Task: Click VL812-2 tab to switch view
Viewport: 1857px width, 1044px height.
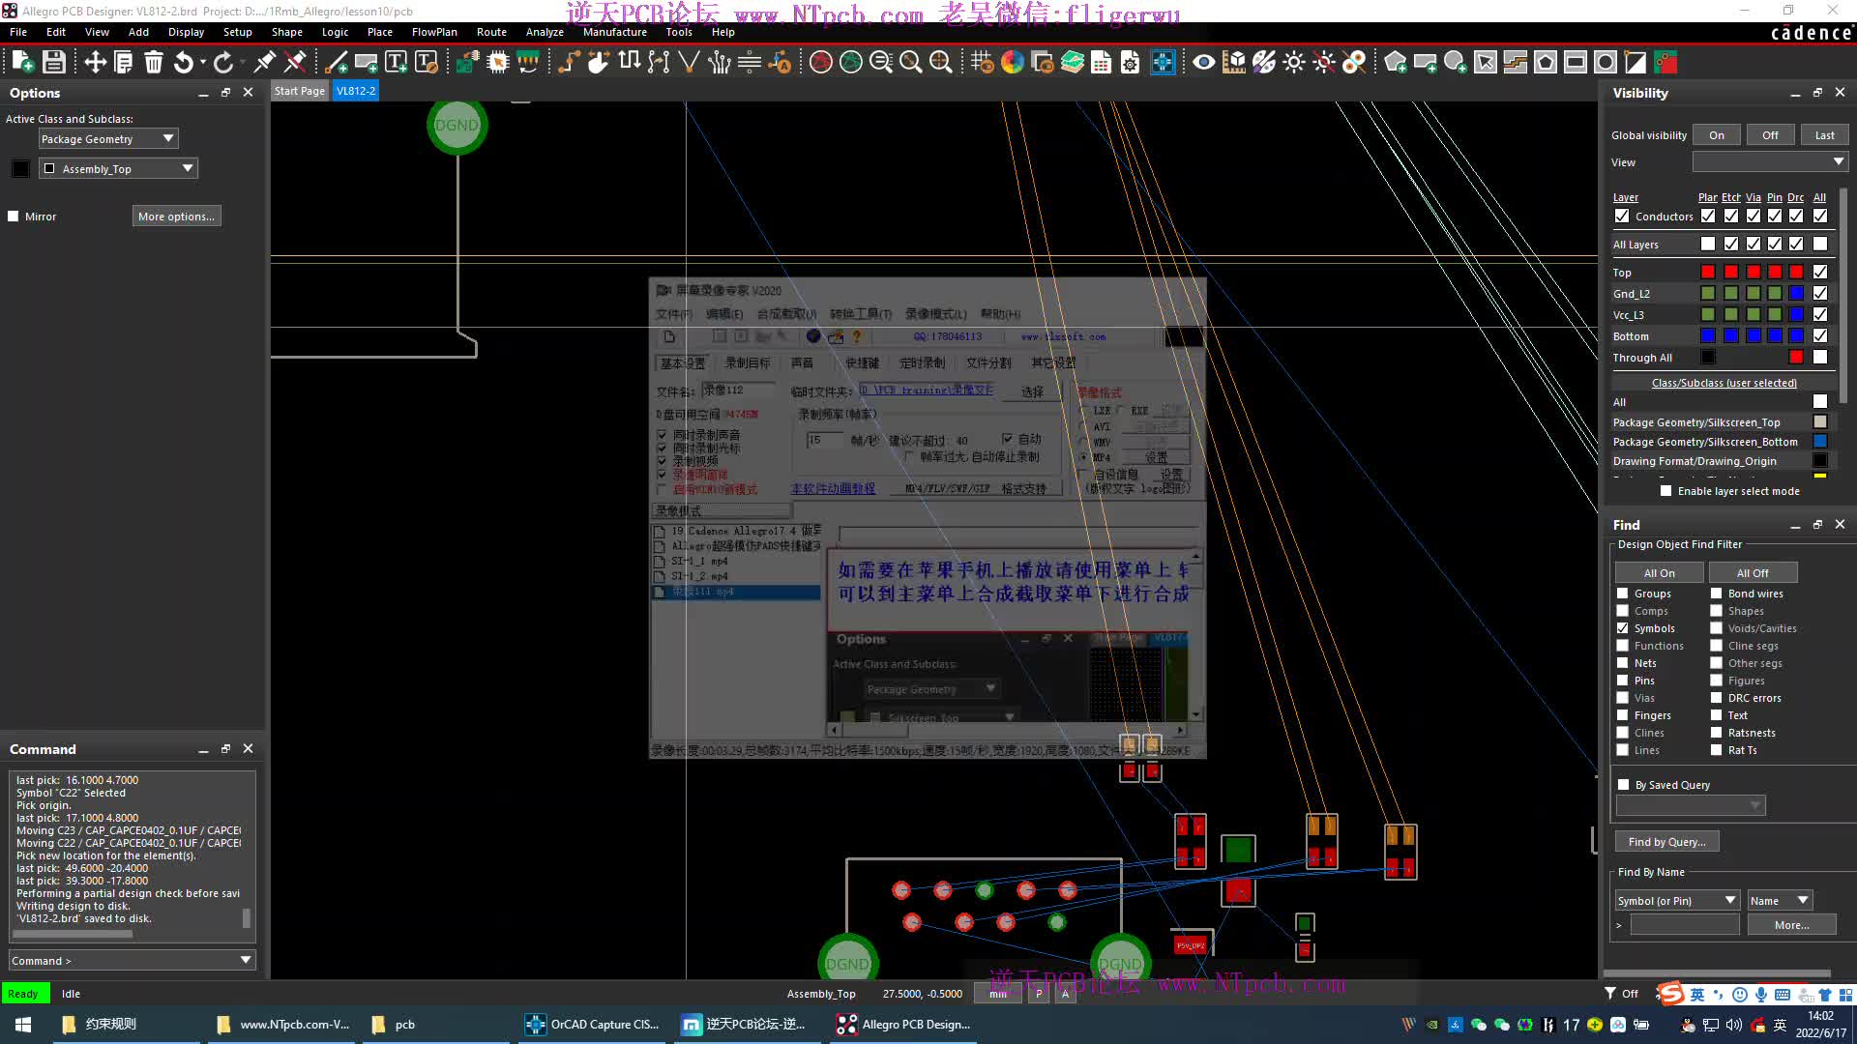Action: click(x=356, y=89)
